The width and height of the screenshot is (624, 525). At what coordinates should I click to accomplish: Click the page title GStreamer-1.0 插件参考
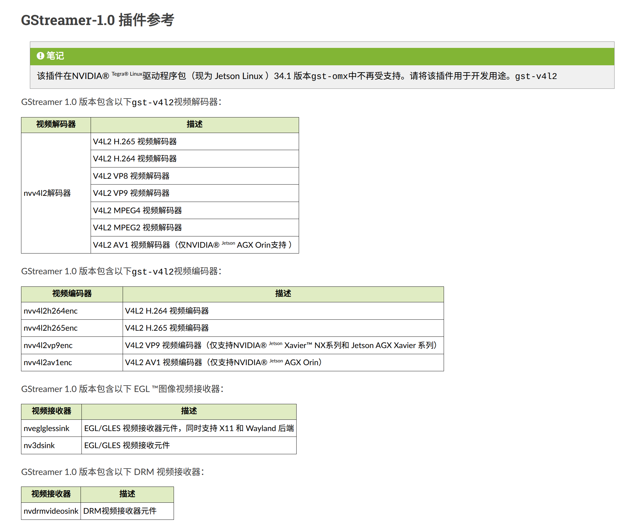pos(97,20)
